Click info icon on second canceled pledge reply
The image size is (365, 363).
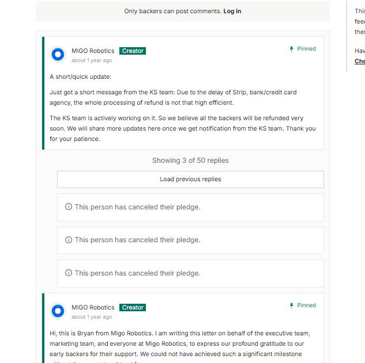(69, 240)
